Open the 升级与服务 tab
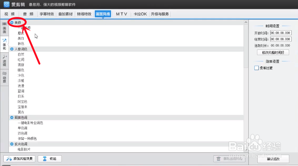Image resolution: width=298 pixels, height=166 pixels. (x=160, y=14)
